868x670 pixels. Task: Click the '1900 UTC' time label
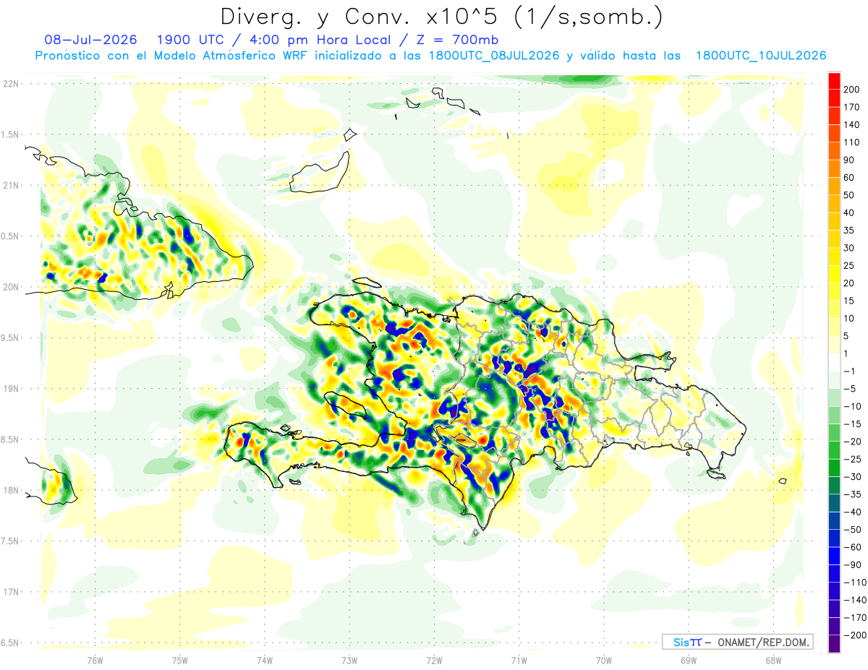[x=190, y=40]
